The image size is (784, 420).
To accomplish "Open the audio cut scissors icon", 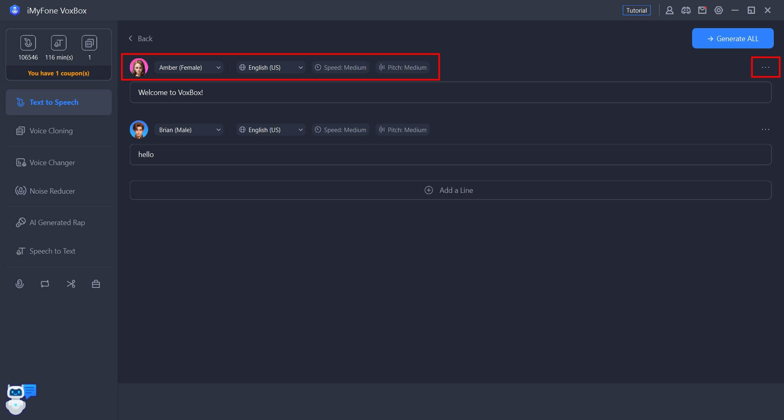I will tap(71, 284).
